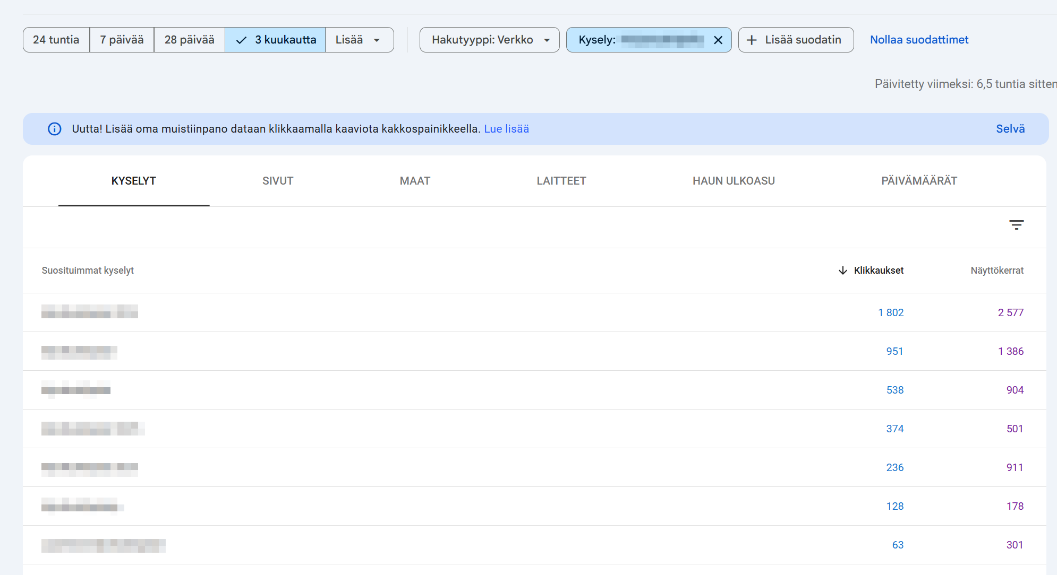The height and width of the screenshot is (575, 1057).
Task: Toggle the 3 kuukautta checked range
Action: coord(275,40)
